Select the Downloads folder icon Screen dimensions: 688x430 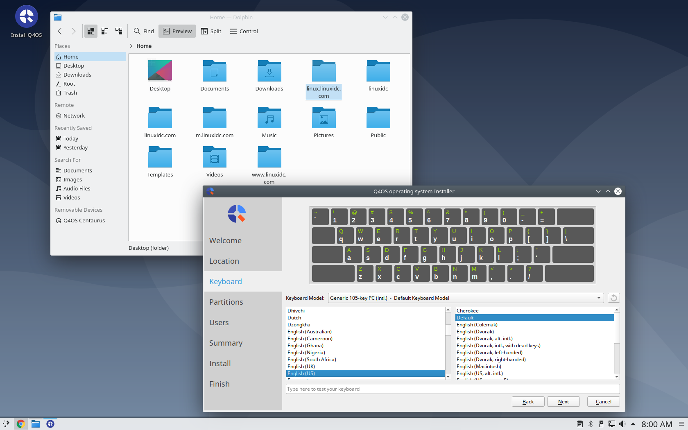[x=269, y=70]
